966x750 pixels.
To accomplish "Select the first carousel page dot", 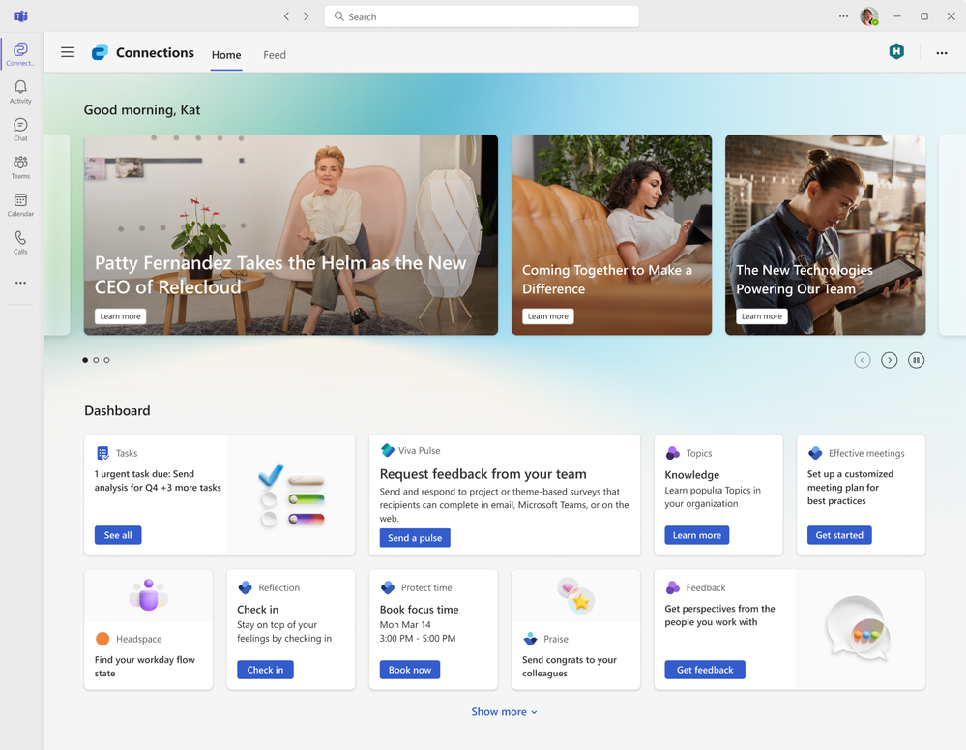I will pyautogui.click(x=85, y=360).
